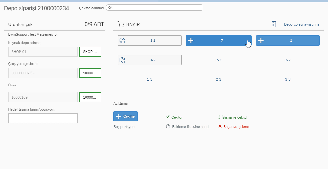Select empty position 2-3
328x169 pixels.
coord(218,79)
